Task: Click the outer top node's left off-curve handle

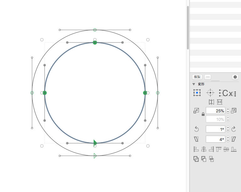Action: click(60, 30)
